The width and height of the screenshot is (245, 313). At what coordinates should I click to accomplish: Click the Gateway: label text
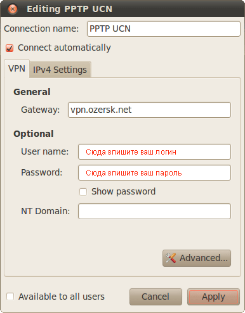click(41, 110)
